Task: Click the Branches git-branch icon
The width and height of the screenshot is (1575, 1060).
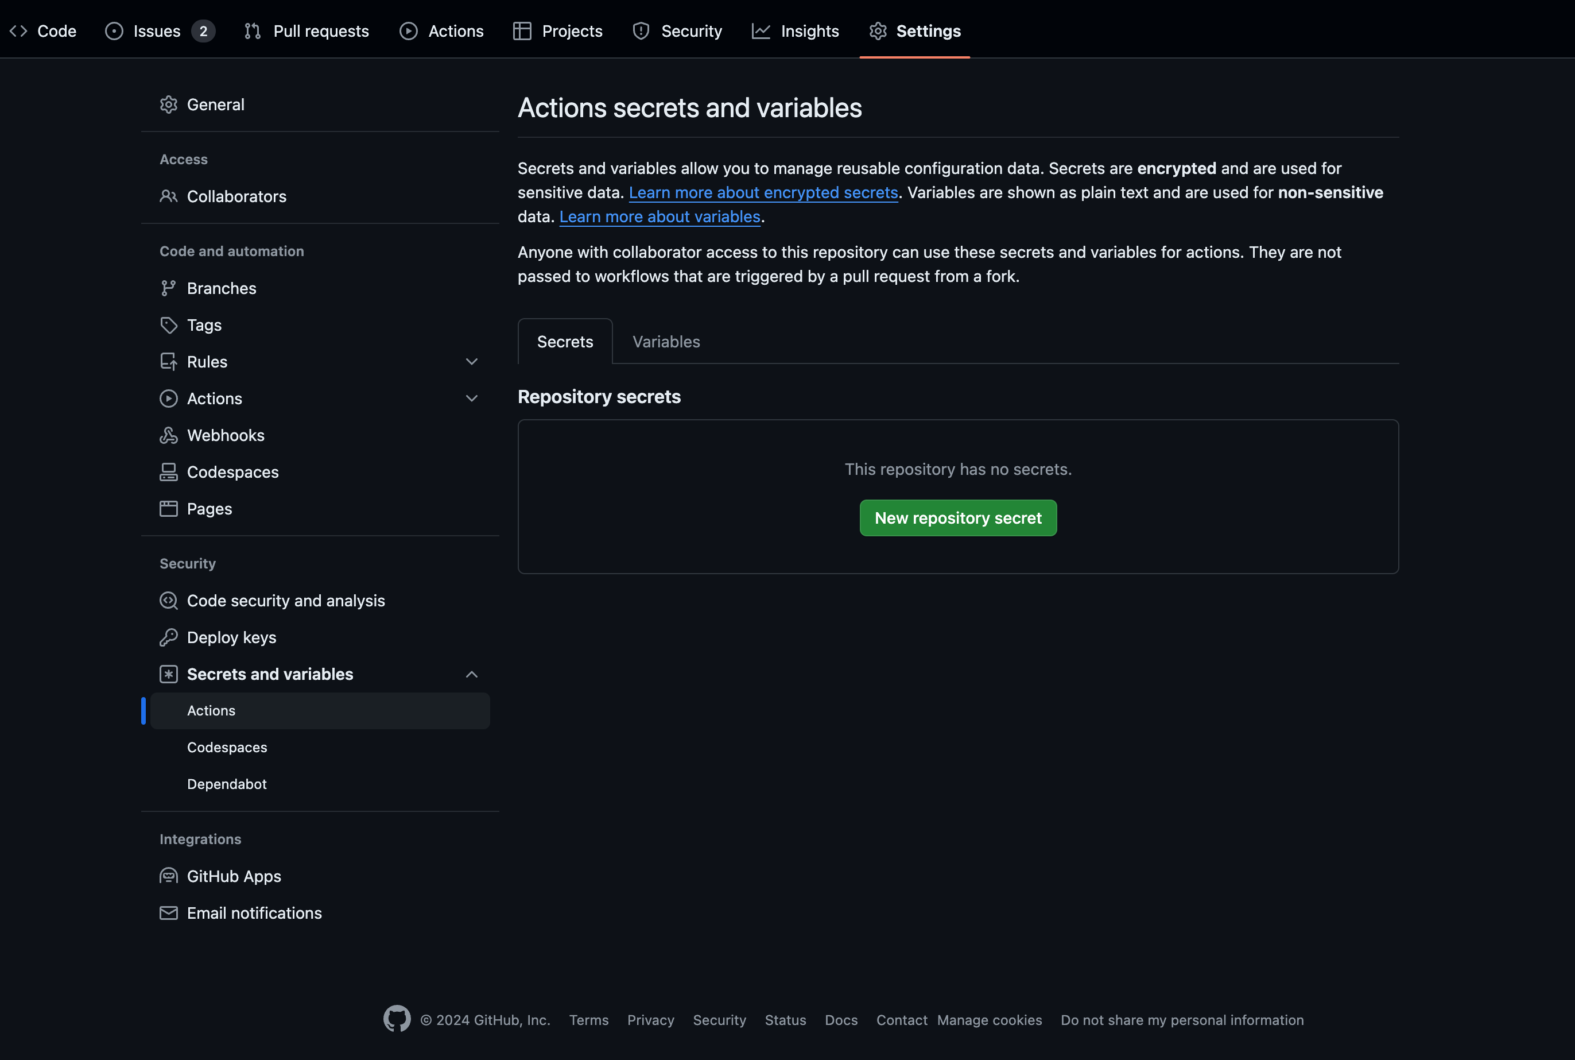Action: [168, 289]
